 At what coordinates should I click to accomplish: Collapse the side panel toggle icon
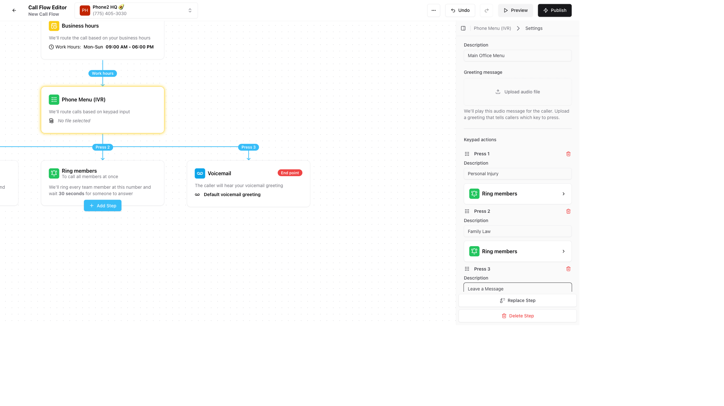pyautogui.click(x=463, y=28)
